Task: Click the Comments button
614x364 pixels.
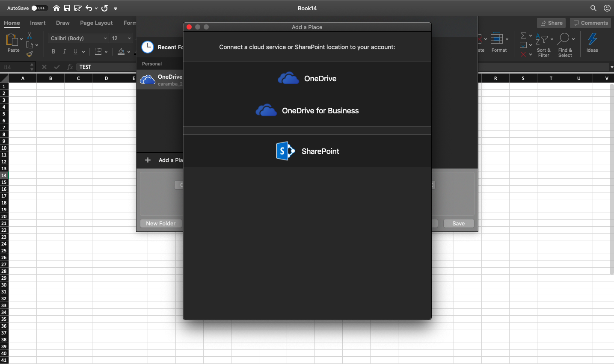Action: 590,23
